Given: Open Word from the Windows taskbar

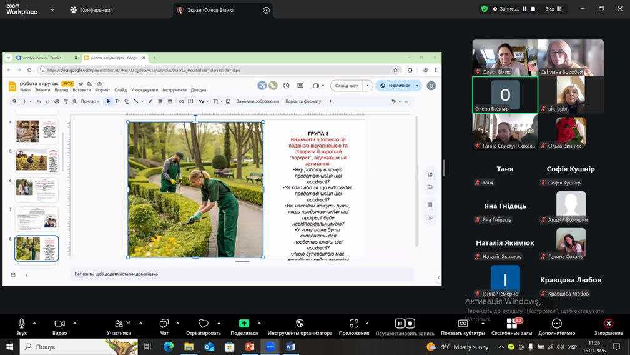Looking at the screenshot, I should (290, 347).
